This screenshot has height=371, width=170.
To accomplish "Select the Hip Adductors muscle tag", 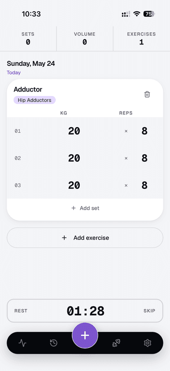I will click(x=35, y=100).
